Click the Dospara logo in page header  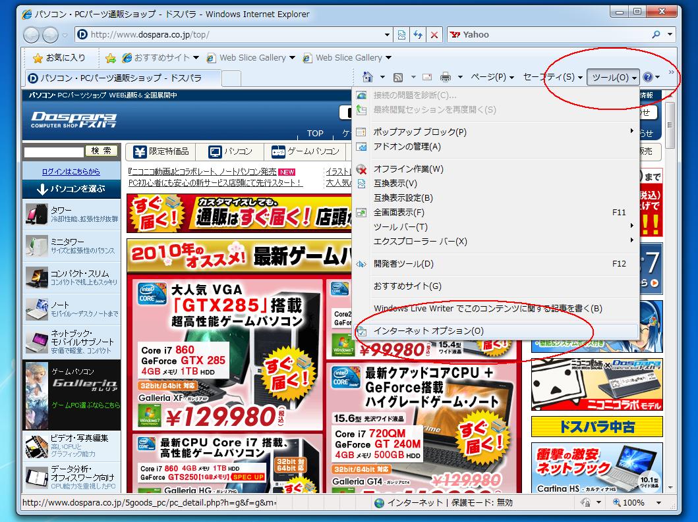click(73, 119)
